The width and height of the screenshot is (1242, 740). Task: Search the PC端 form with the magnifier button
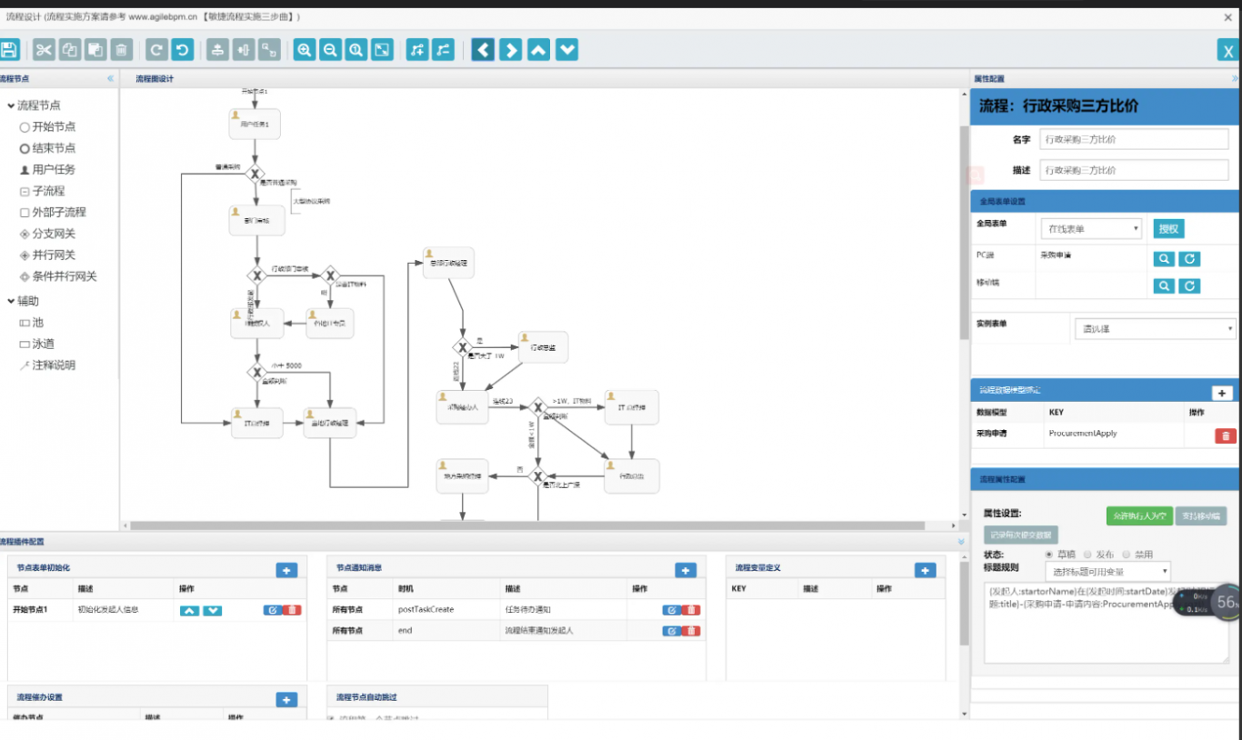pyautogui.click(x=1164, y=259)
